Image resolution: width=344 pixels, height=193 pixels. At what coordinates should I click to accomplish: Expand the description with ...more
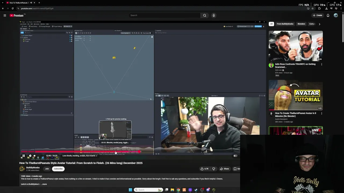[44, 184]
